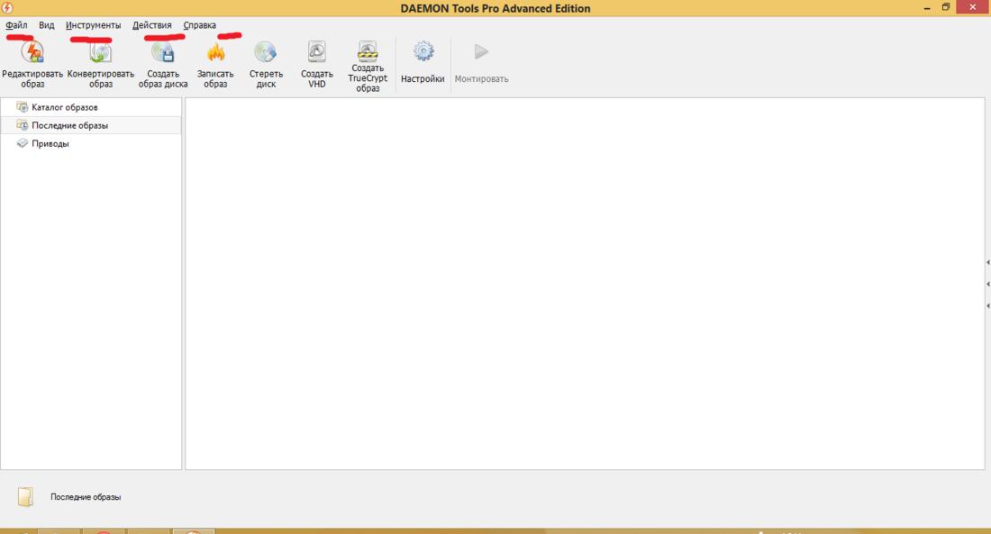Open the Файл menu

pyautogui.click(x=16, y=25)
